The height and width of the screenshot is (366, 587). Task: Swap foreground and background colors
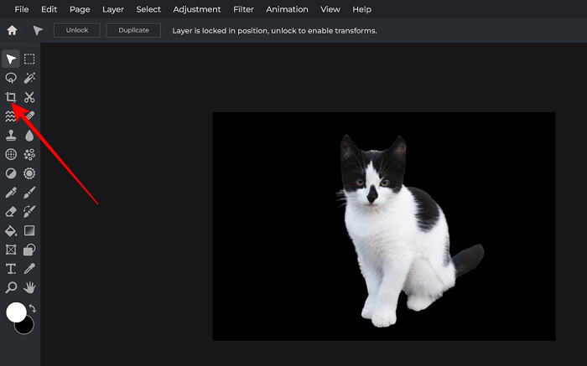(x=33, y=309)
